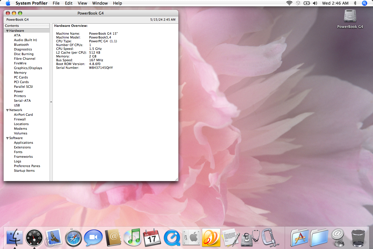Open the Edit menu
Viewport: 373px width, 249px height.
point(69,3)
